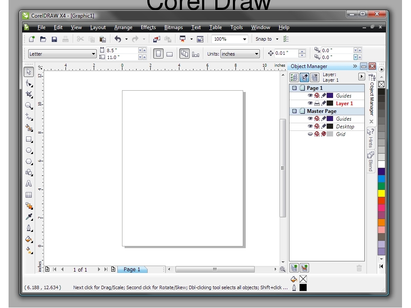Click the New Master Layer button
411x308 pixels.
(x=304, y=268)
